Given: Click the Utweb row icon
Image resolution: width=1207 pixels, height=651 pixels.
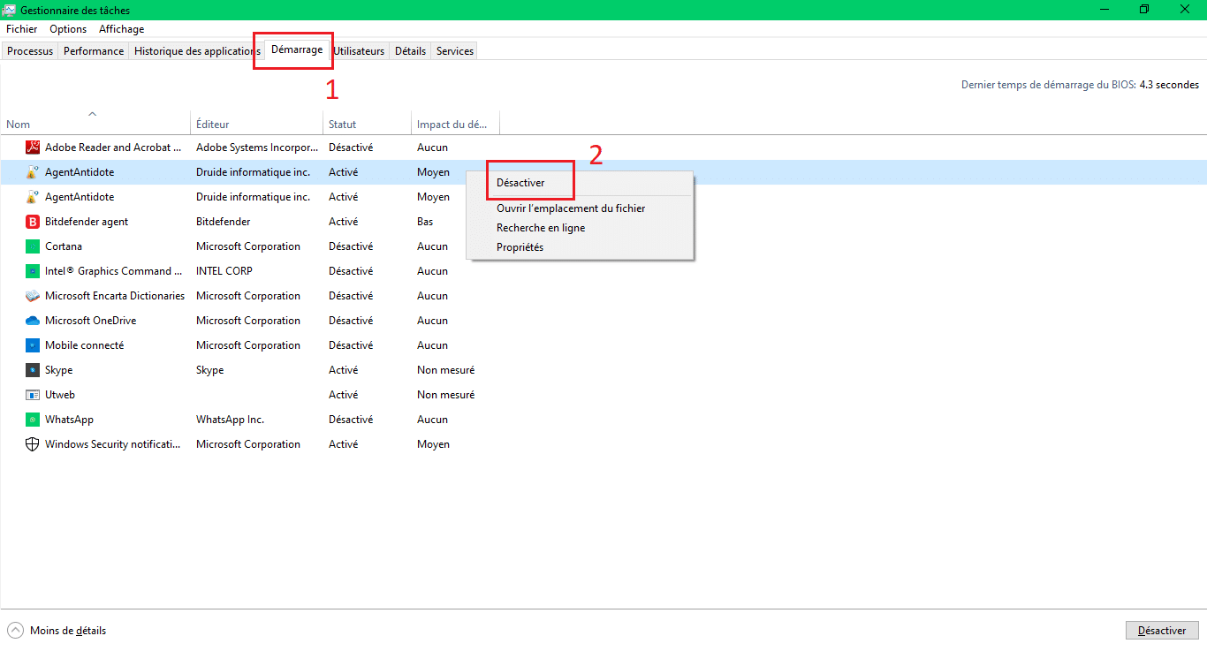Looking at the screenshot, I should click(33, 395).
